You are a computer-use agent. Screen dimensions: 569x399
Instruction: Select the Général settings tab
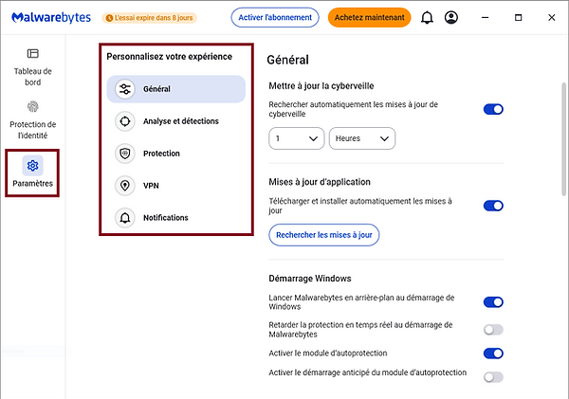176,89
